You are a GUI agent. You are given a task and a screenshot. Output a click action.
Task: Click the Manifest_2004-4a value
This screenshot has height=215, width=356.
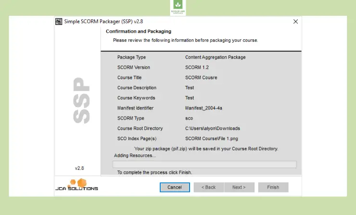click(x=203, y=108)
